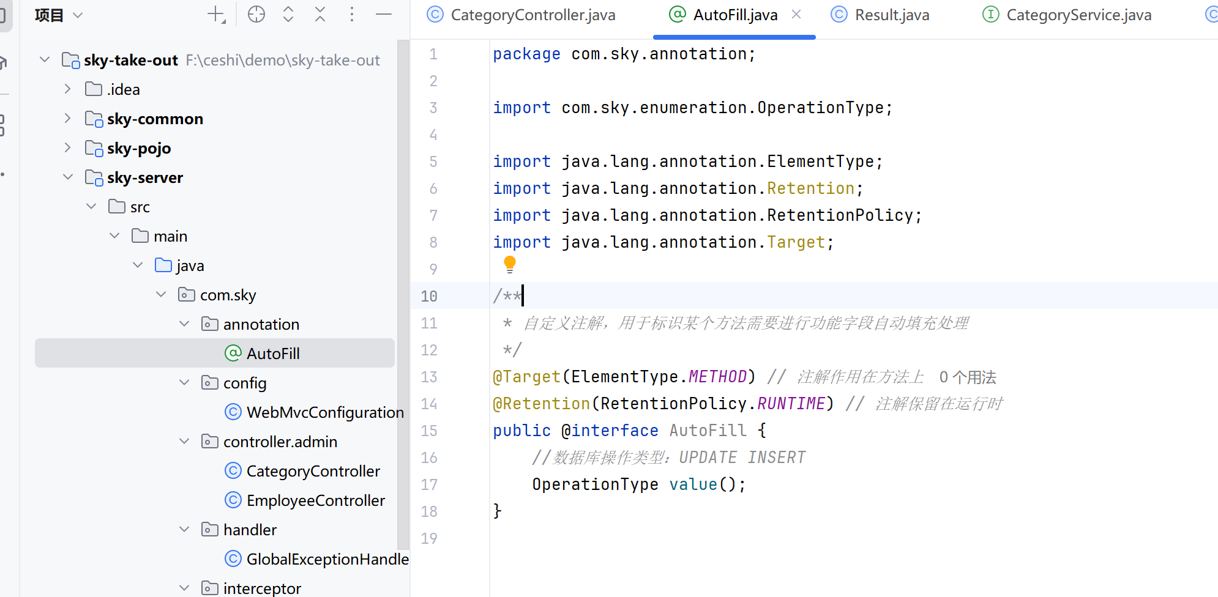The image size is (1218, 597).
Task: Click the collapse all tree icon
Action: (320, 15)
